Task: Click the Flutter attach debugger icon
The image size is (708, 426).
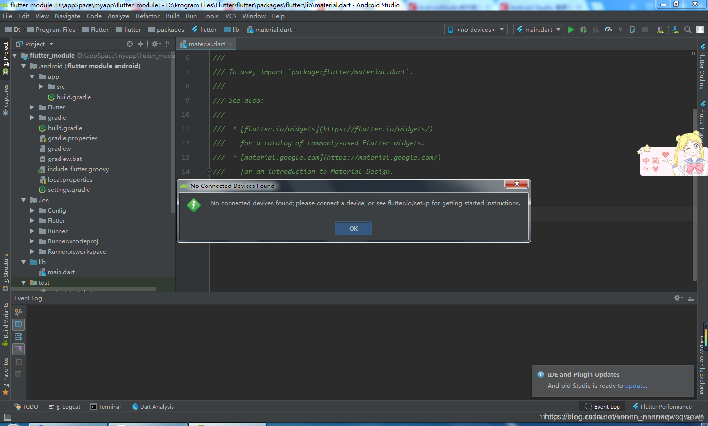Action: (633, 29)
